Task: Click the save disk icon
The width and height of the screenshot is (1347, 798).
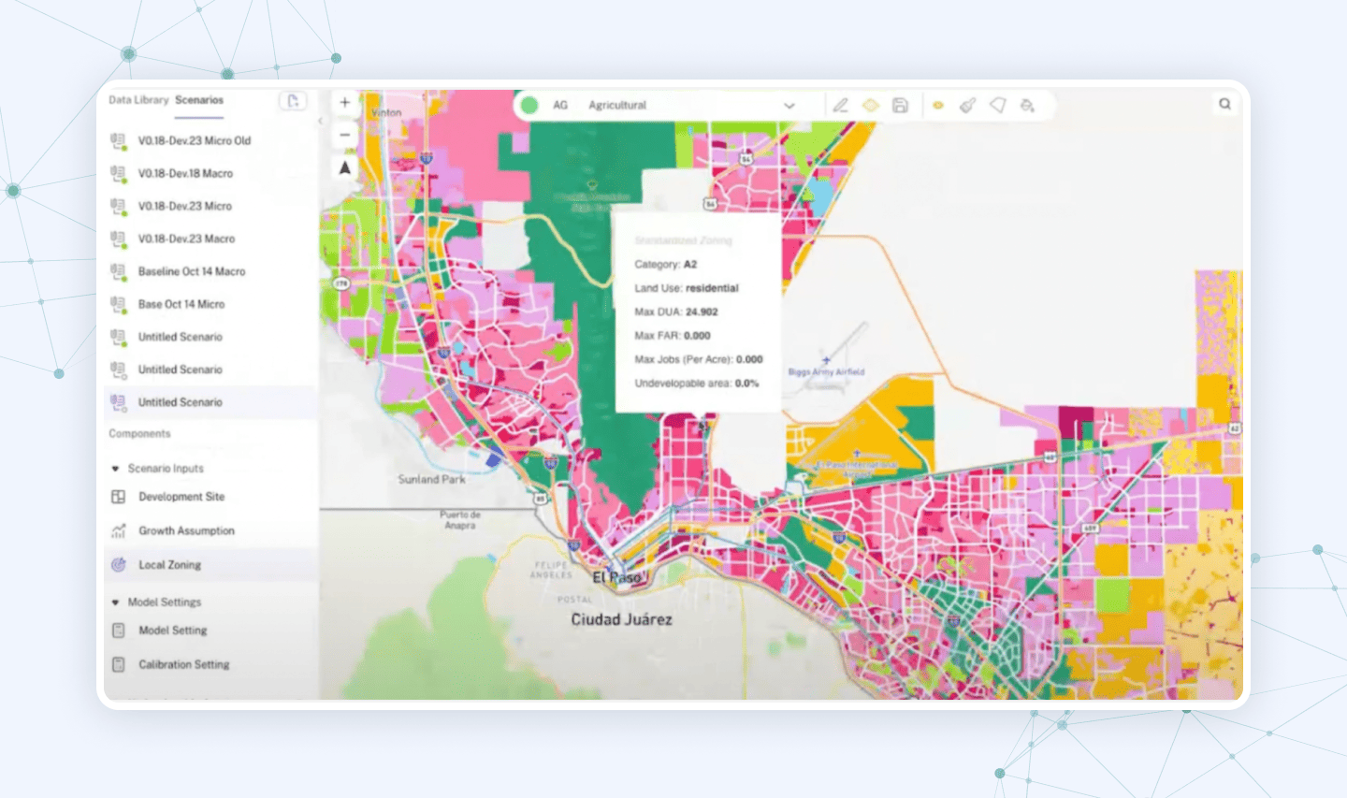Action: [900, 106]
